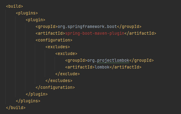Click closing groupId tag after org.springframework.boot
The height and width of the screenshot is (114, 181).
pyautogui.click(x=129, y=27)
